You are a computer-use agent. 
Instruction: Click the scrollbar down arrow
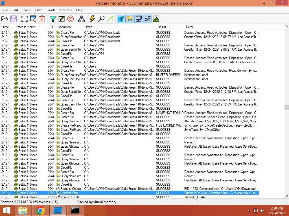point(286,196)
